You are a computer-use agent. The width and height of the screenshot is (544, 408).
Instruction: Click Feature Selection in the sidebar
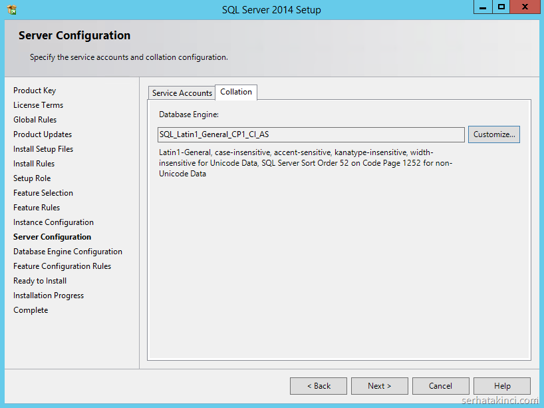pos(43,193)
